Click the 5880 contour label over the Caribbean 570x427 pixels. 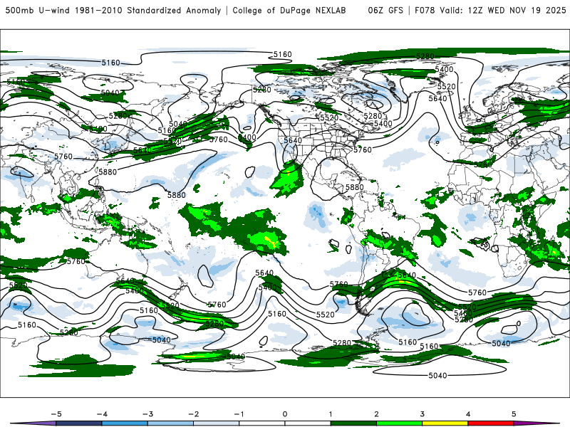coord(354,187)
